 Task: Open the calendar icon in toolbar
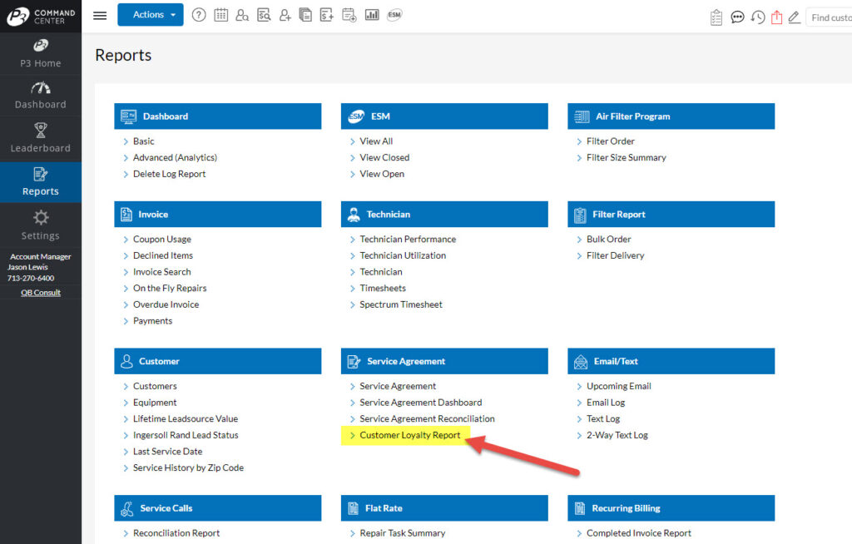pos(220,15)
